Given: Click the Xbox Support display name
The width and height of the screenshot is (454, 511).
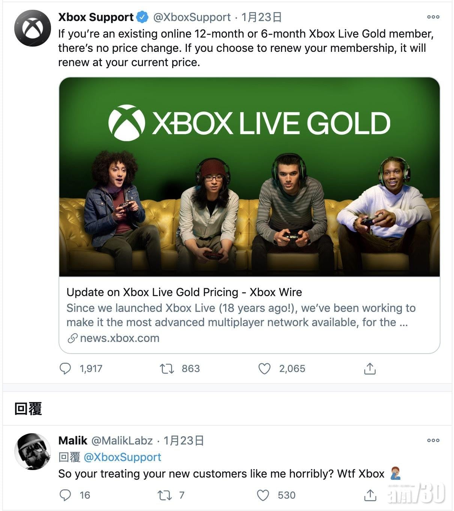Looking at the screenshot, I should (x=96, y=17).
